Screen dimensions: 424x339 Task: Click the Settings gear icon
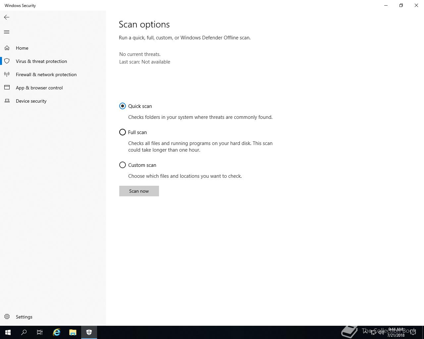[x=7, y=317]
